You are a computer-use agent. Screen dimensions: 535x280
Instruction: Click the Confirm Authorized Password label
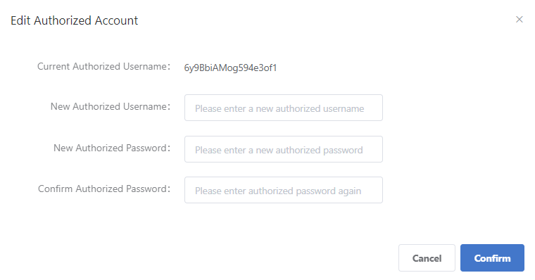point(104,189)
